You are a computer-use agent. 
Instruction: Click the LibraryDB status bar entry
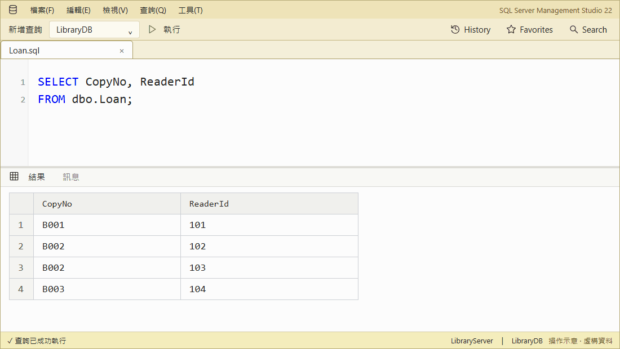(x=527, y=341)
